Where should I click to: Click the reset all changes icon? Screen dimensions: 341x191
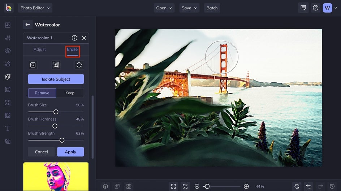click(297, 186)
